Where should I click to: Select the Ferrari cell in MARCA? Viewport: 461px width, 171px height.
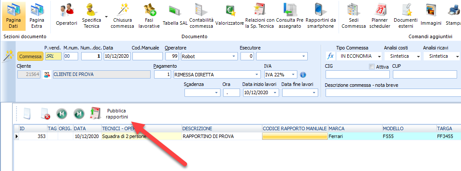coord(355,136)
